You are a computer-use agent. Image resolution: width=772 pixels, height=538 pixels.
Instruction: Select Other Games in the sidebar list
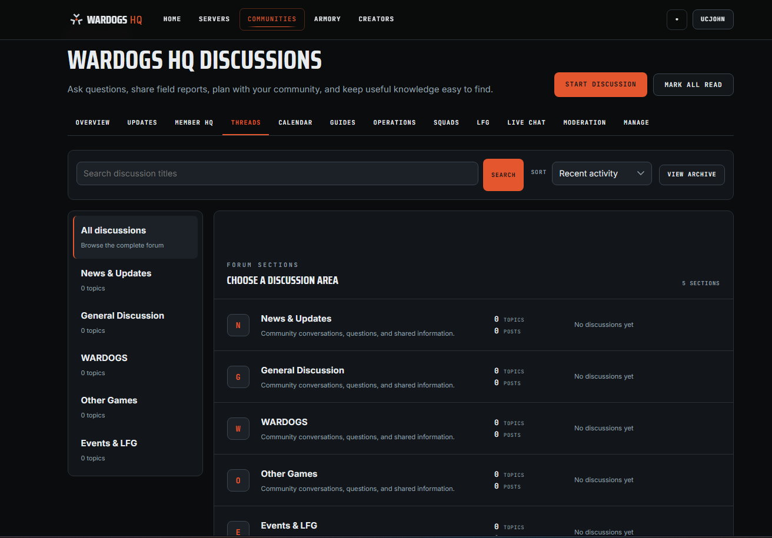click(x=135, y=407)
